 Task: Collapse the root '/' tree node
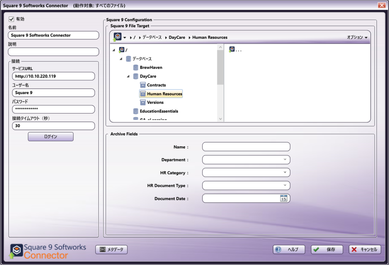pyautogui.click(x=114, y=50)
